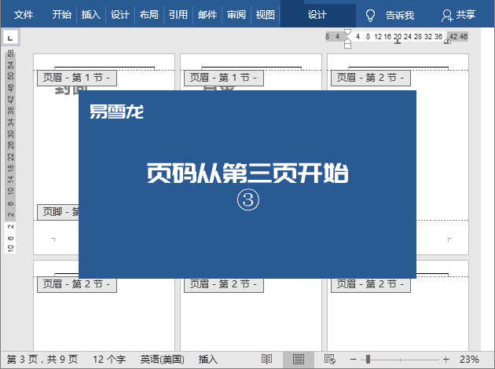Click the horizontal ruler scale

397,37
